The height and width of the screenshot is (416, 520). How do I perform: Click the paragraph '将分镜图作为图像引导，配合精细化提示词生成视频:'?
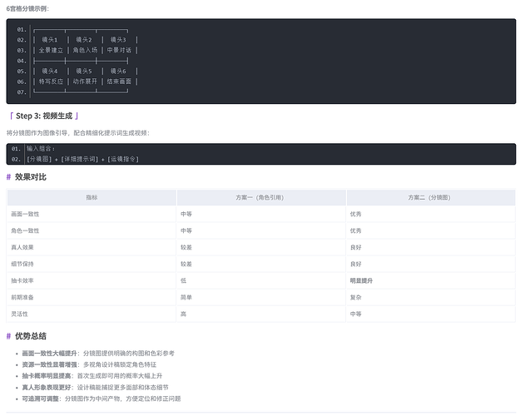coord(78,133)
